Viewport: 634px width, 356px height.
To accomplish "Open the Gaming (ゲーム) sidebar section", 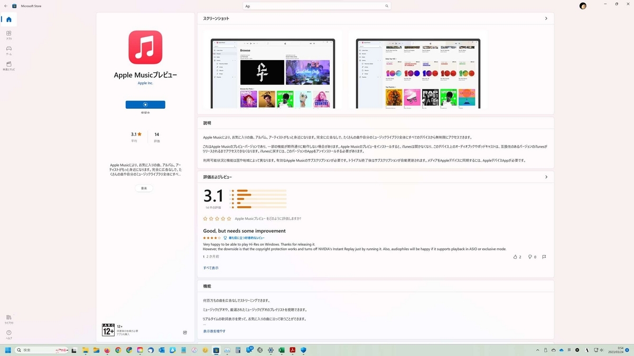I will coord(8,51).
